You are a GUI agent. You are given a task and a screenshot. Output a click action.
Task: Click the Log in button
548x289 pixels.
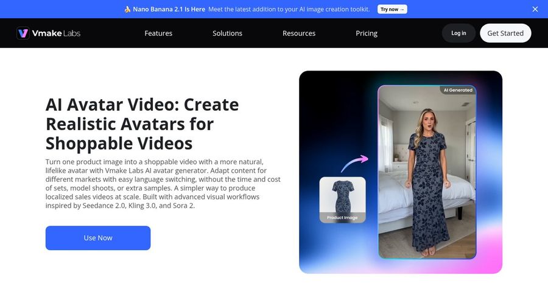tap(458, 33)
